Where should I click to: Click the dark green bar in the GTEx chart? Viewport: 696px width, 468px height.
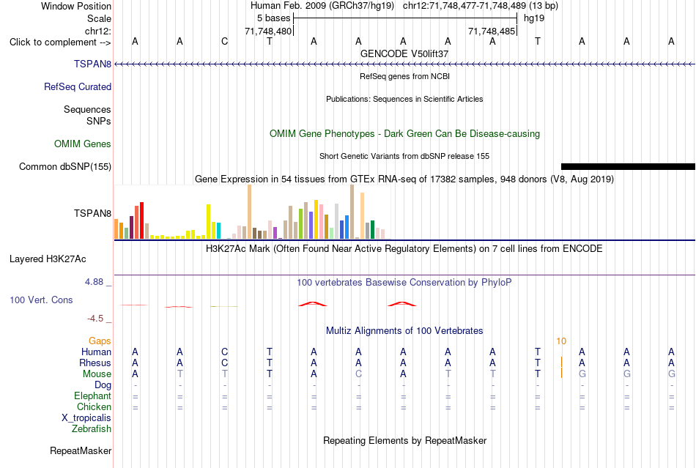tap(372, 230)
